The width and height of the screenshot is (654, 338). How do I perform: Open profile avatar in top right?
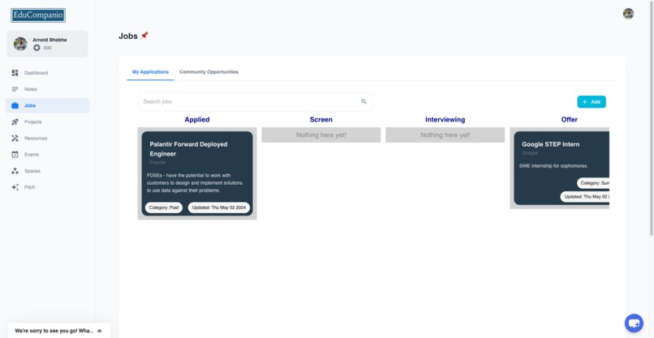[628, 13]
